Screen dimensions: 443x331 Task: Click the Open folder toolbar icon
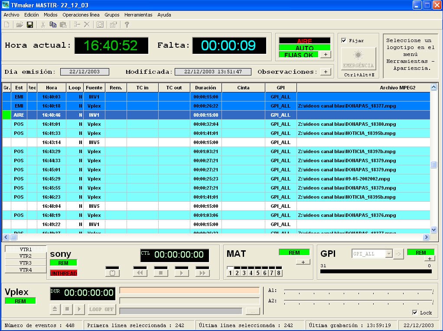click(x=20, y=25)
